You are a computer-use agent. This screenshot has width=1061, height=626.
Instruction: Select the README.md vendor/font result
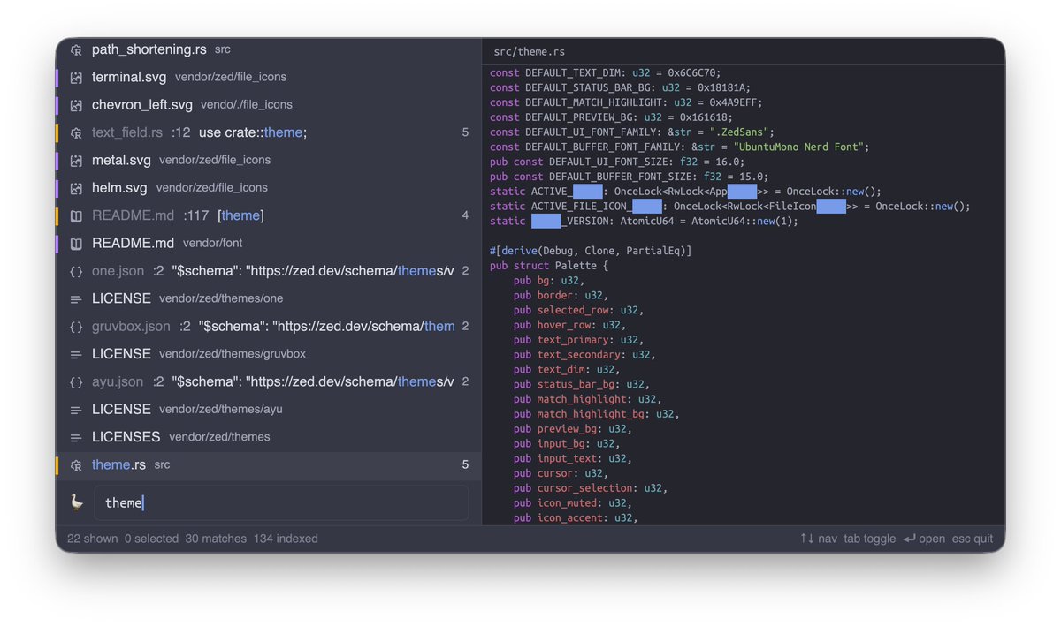click(x=269, y=243)
